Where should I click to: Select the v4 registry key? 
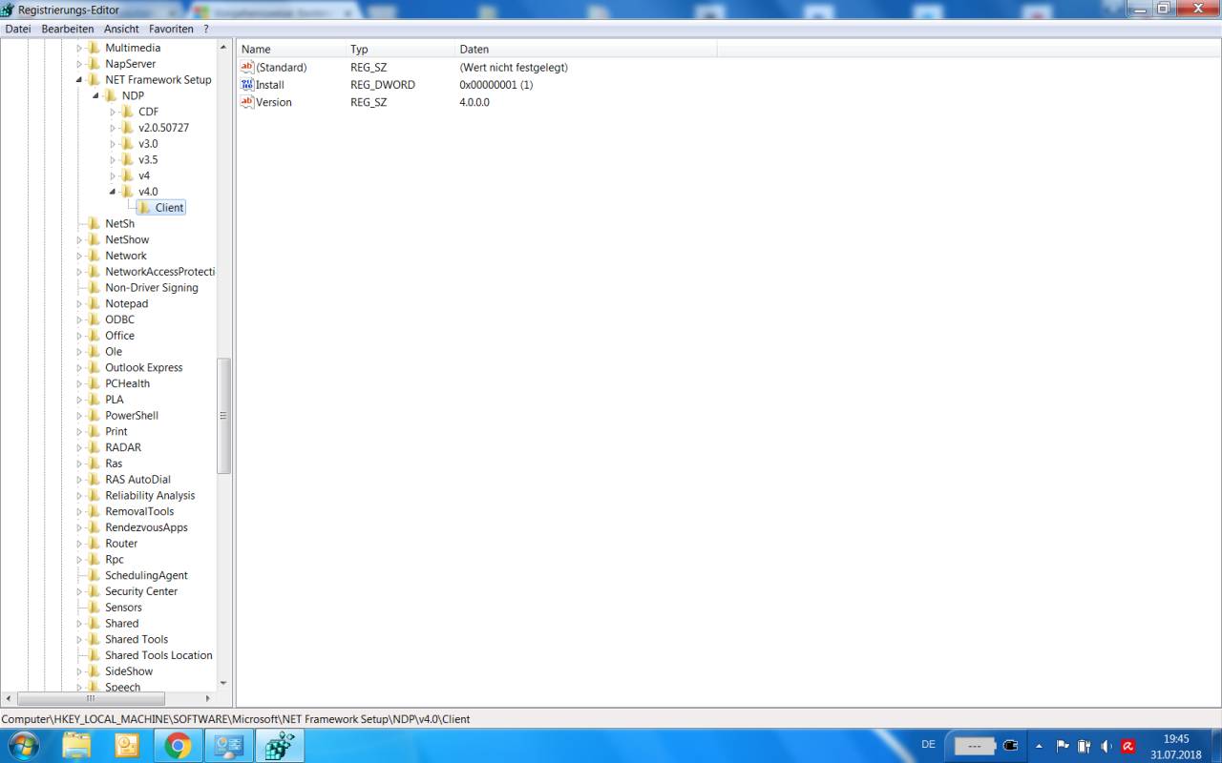point(144,175)
